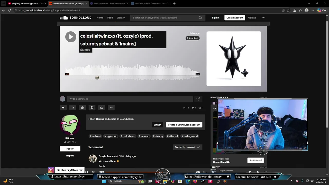Open the track artwork image

[x=234, y=59]
